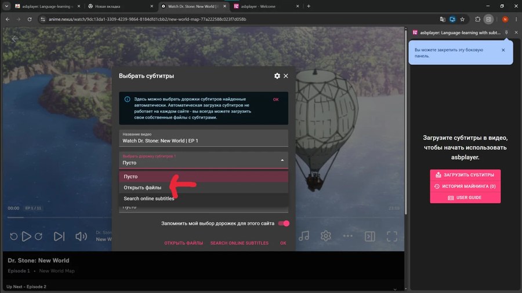Enter fullscreen mode
This screenshot has width=522, height=293.
tap(392, 236)
